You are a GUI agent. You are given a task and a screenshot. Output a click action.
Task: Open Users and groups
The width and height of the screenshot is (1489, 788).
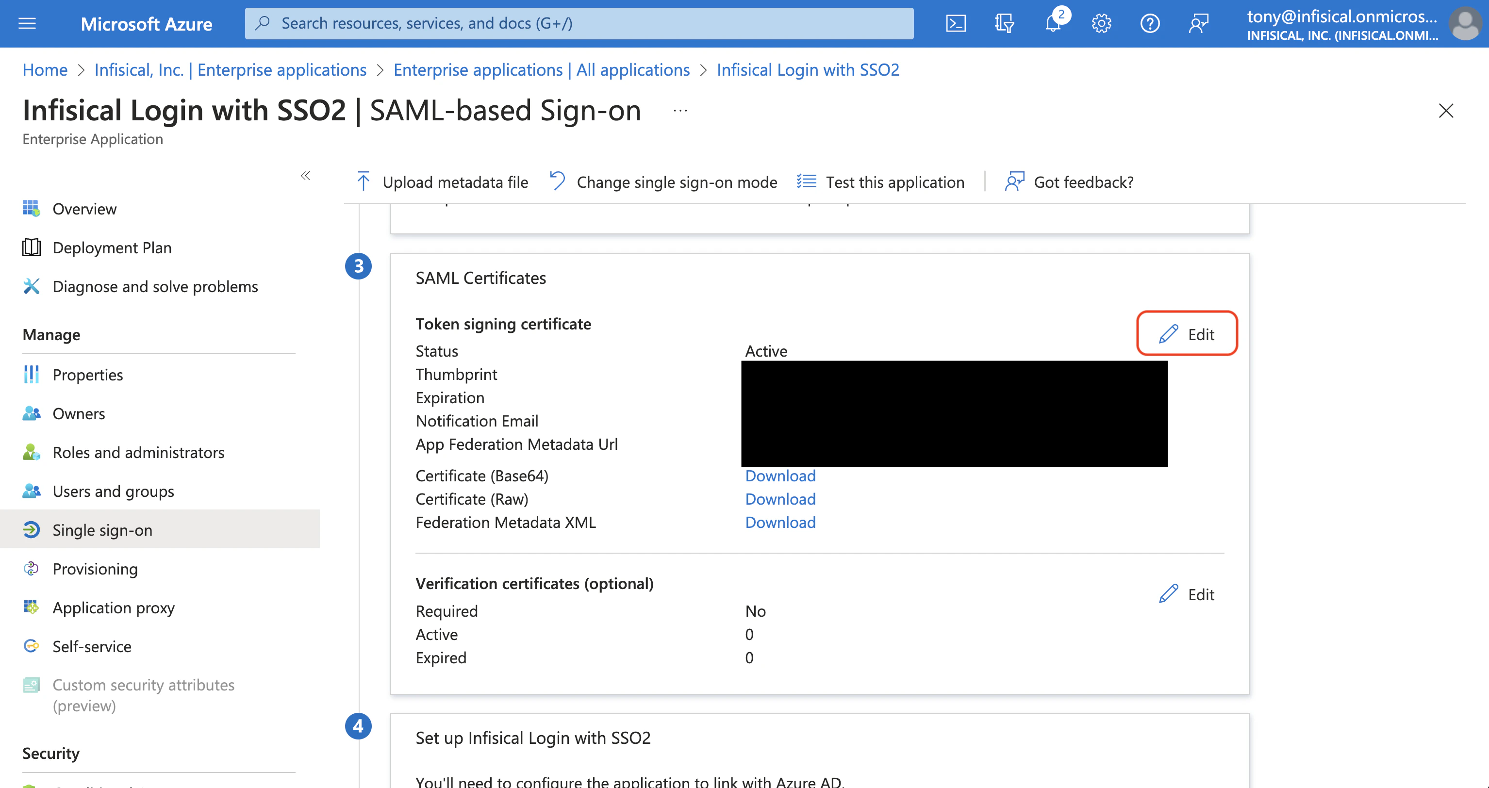click(x=113, y=491)
